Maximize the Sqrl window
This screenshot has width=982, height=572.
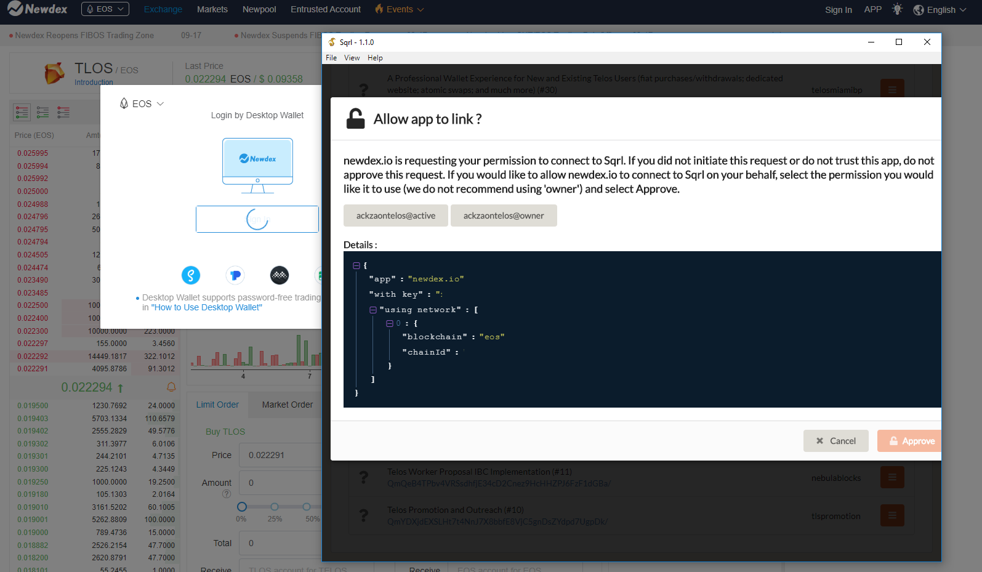click(x=899, y=42)
